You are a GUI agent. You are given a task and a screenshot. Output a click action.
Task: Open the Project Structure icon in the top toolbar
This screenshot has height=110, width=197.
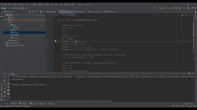(x=189, y=8)
